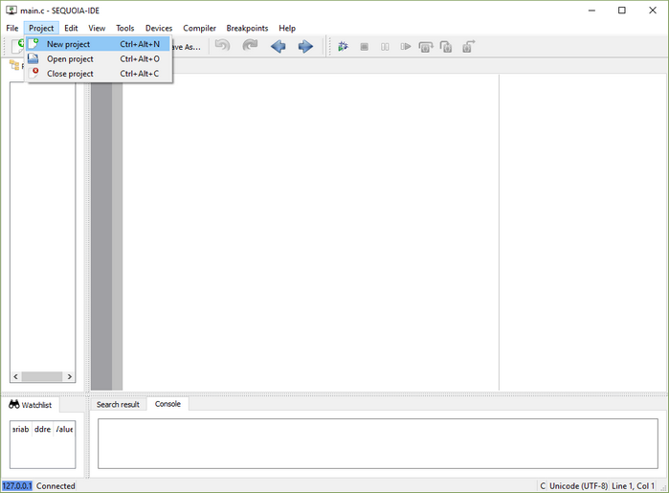This screenshot has width=669, height=493.
Task: Click the SEQUOIA-IDE title bar app icon
Action: [x=11, y=11]
